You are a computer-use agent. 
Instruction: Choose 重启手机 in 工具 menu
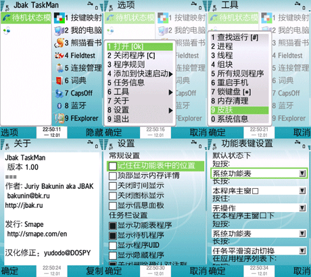pyautogui.click(x=239, y=83)
